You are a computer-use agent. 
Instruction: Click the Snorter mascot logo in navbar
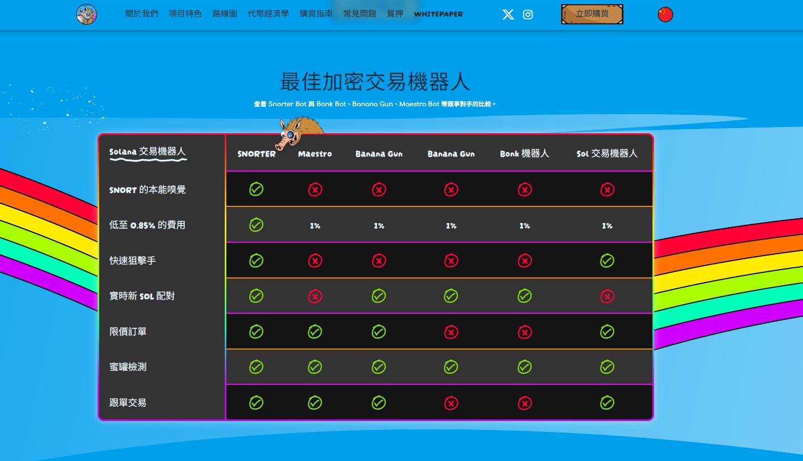click(x=86, y=15)
